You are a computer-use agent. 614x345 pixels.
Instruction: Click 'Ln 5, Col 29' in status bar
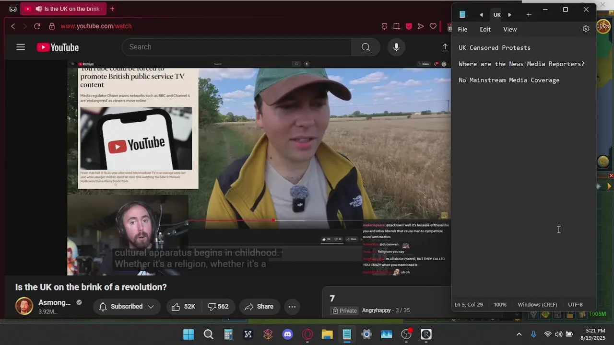pyautogui.click(x=469, y=305)
